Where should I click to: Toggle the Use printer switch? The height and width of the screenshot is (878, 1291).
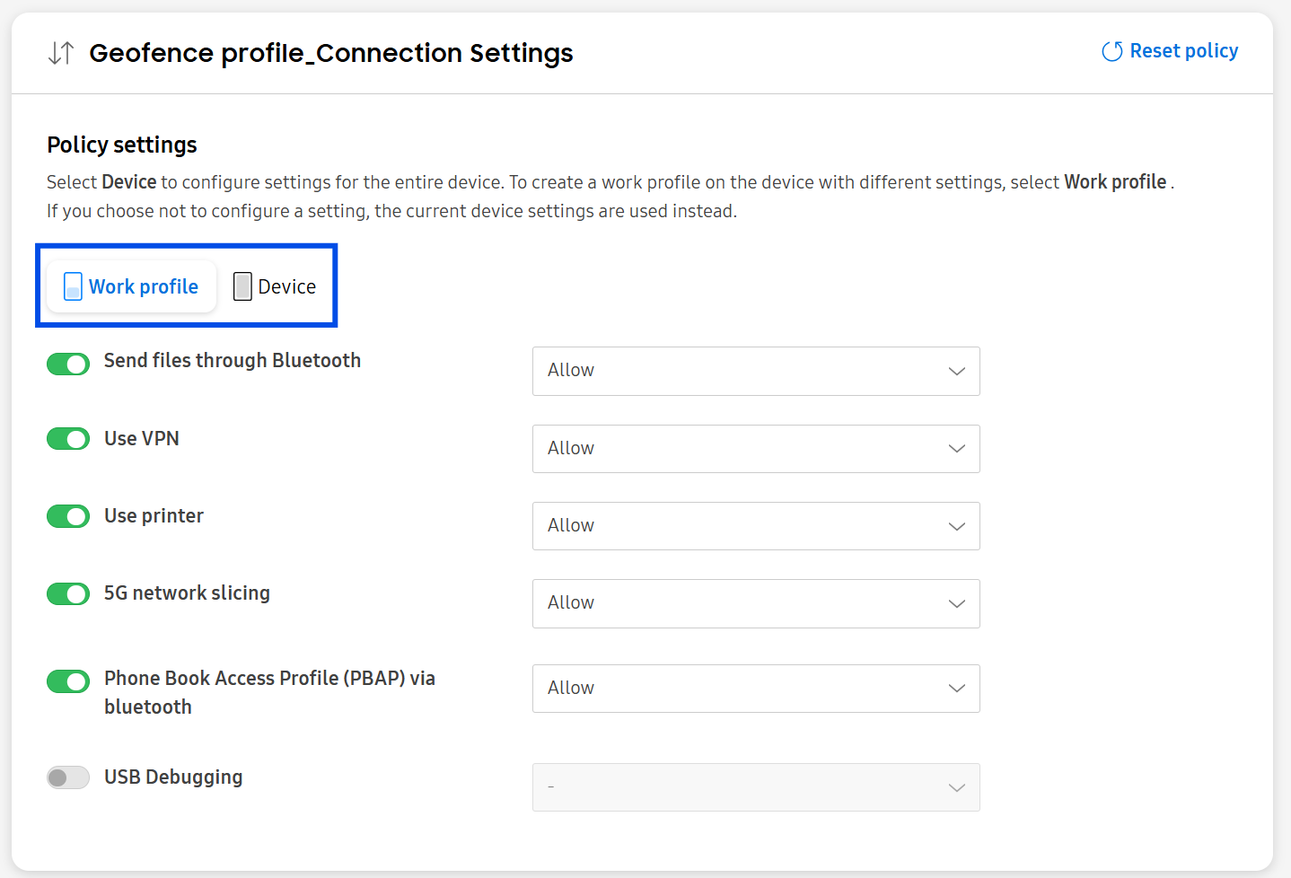68,516
